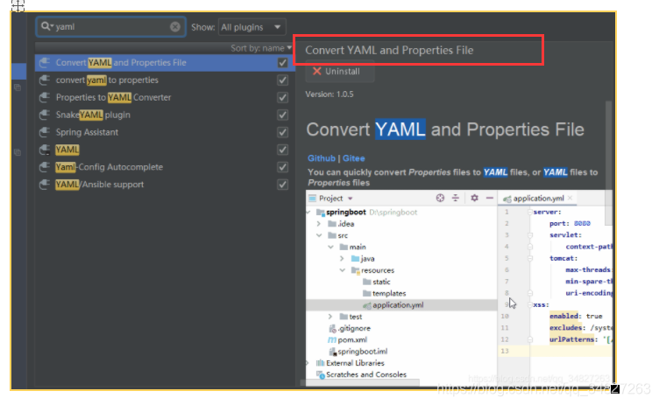This screenshot has width=659, height=405.
Task: Click plugin icon beside Yaml-Config Autocomplete
Action: pyautogui.click(x=45, y=167)
